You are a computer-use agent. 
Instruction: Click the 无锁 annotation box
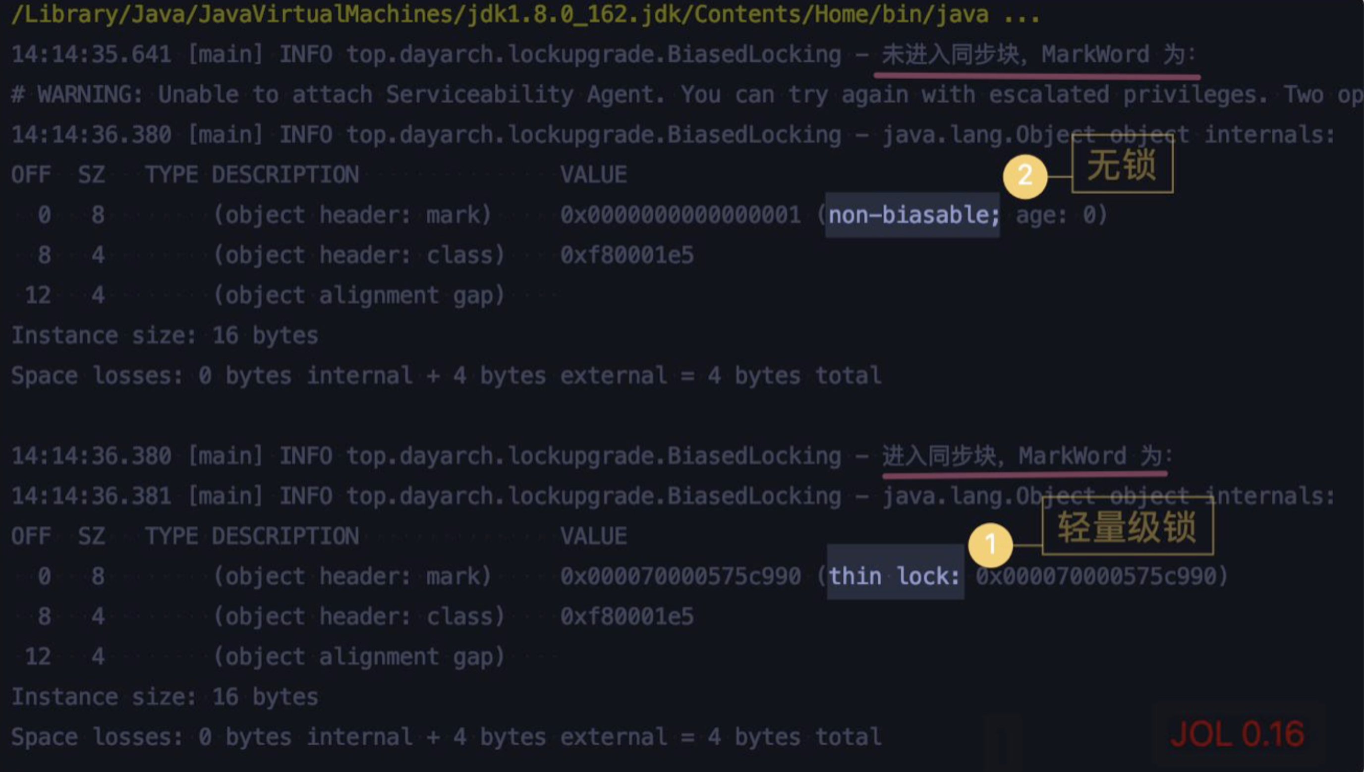(1122, 165)
